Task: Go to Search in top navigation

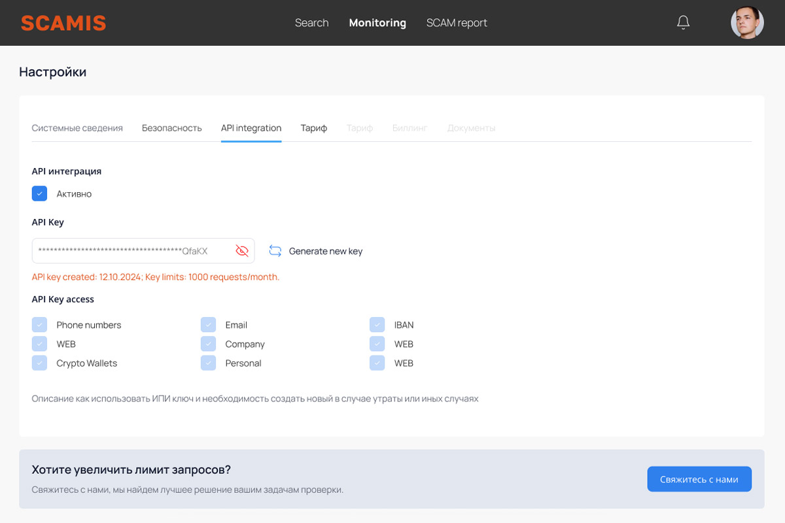Action: pyautogui.click(x=311, y=23)
